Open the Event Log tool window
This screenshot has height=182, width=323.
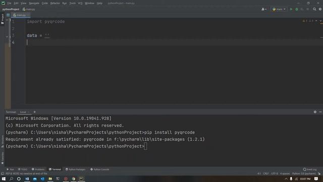point(310,169)
